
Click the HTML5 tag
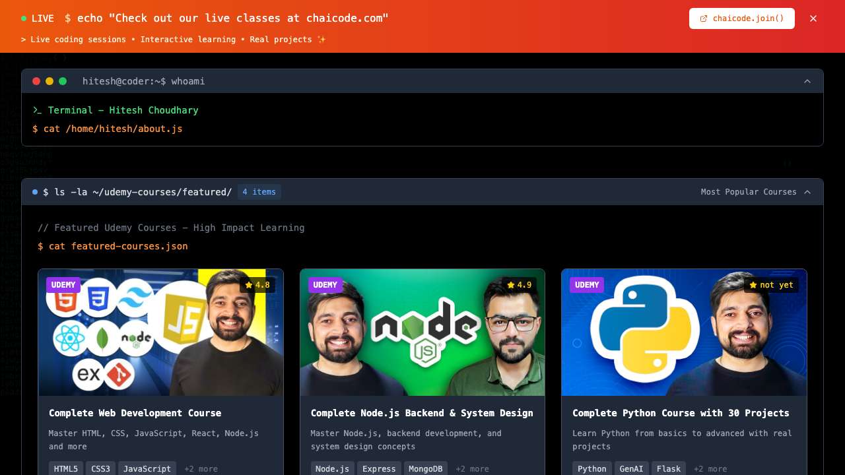(66, 468)
